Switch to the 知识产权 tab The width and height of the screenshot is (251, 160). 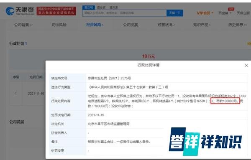coord(202,25)
